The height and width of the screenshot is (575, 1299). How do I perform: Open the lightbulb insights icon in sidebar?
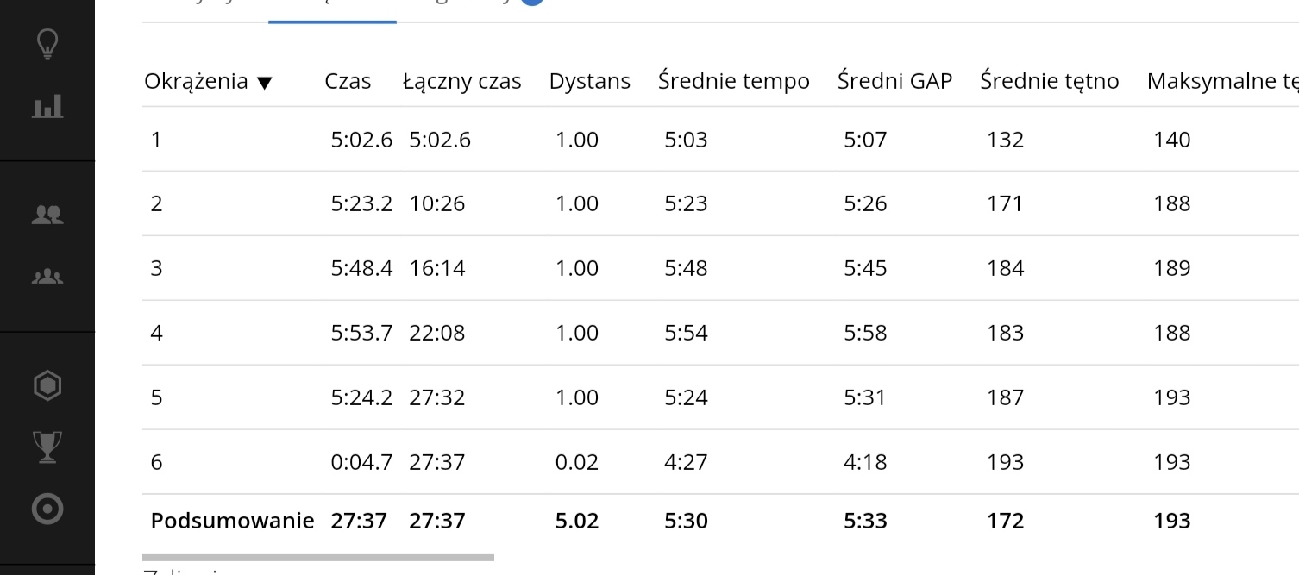pos(47,44)
